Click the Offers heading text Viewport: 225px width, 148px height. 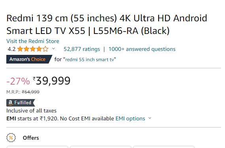31,138
